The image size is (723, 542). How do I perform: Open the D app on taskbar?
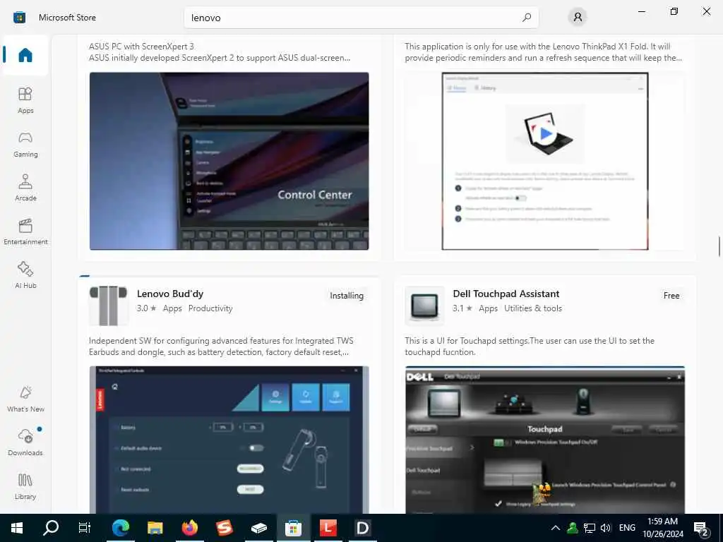pos(362,528)
